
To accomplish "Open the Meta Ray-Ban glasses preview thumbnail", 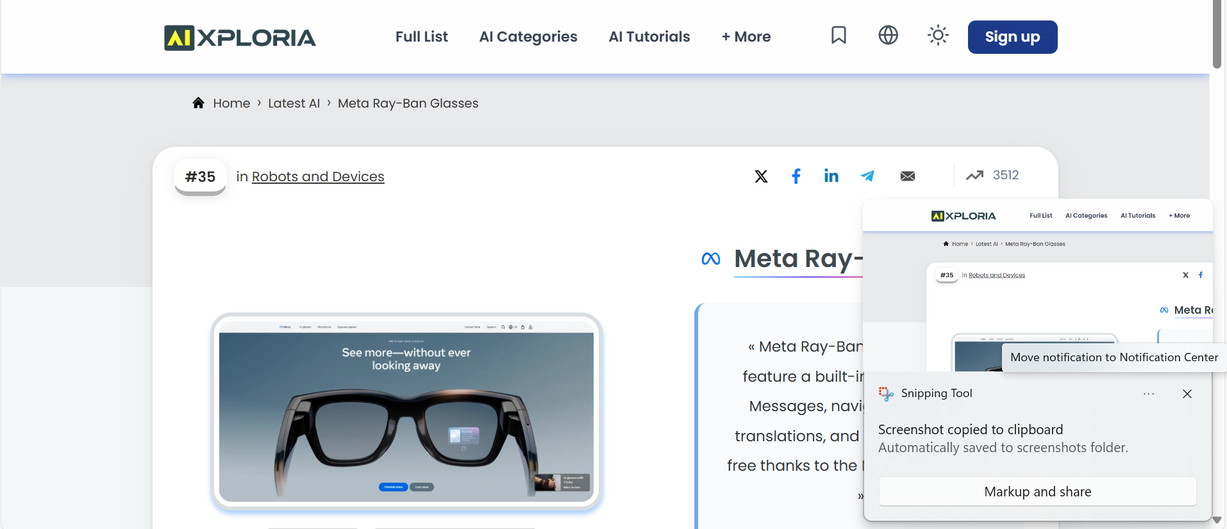I will tap(406, 411).
